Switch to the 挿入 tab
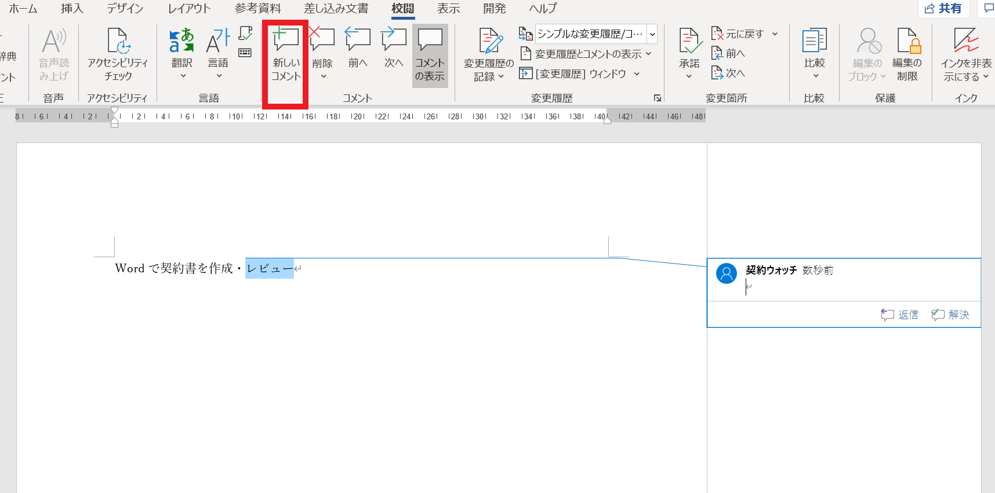Screen dimensions: 995x493 tap(72, 9)
